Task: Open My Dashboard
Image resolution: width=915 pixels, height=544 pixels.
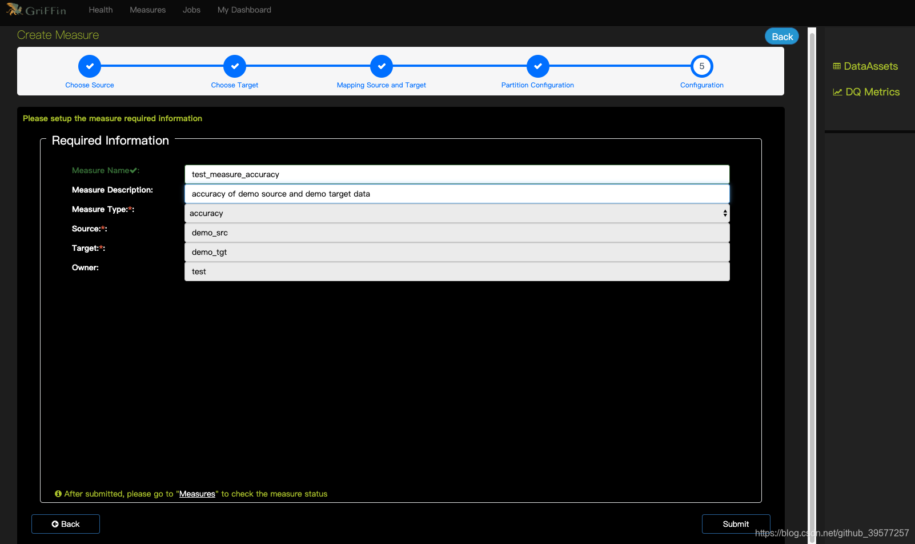Action: click(244, 10)
